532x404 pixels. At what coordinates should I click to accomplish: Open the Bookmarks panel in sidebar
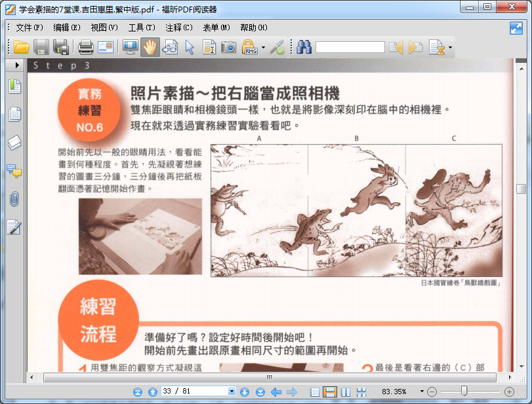tap(14, 86)
